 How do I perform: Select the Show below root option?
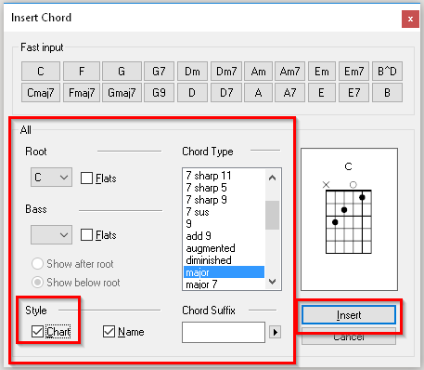[76, 283]
